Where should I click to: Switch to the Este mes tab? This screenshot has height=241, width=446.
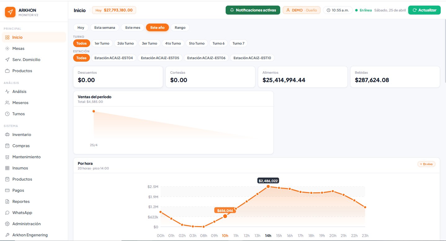point(132,28)
